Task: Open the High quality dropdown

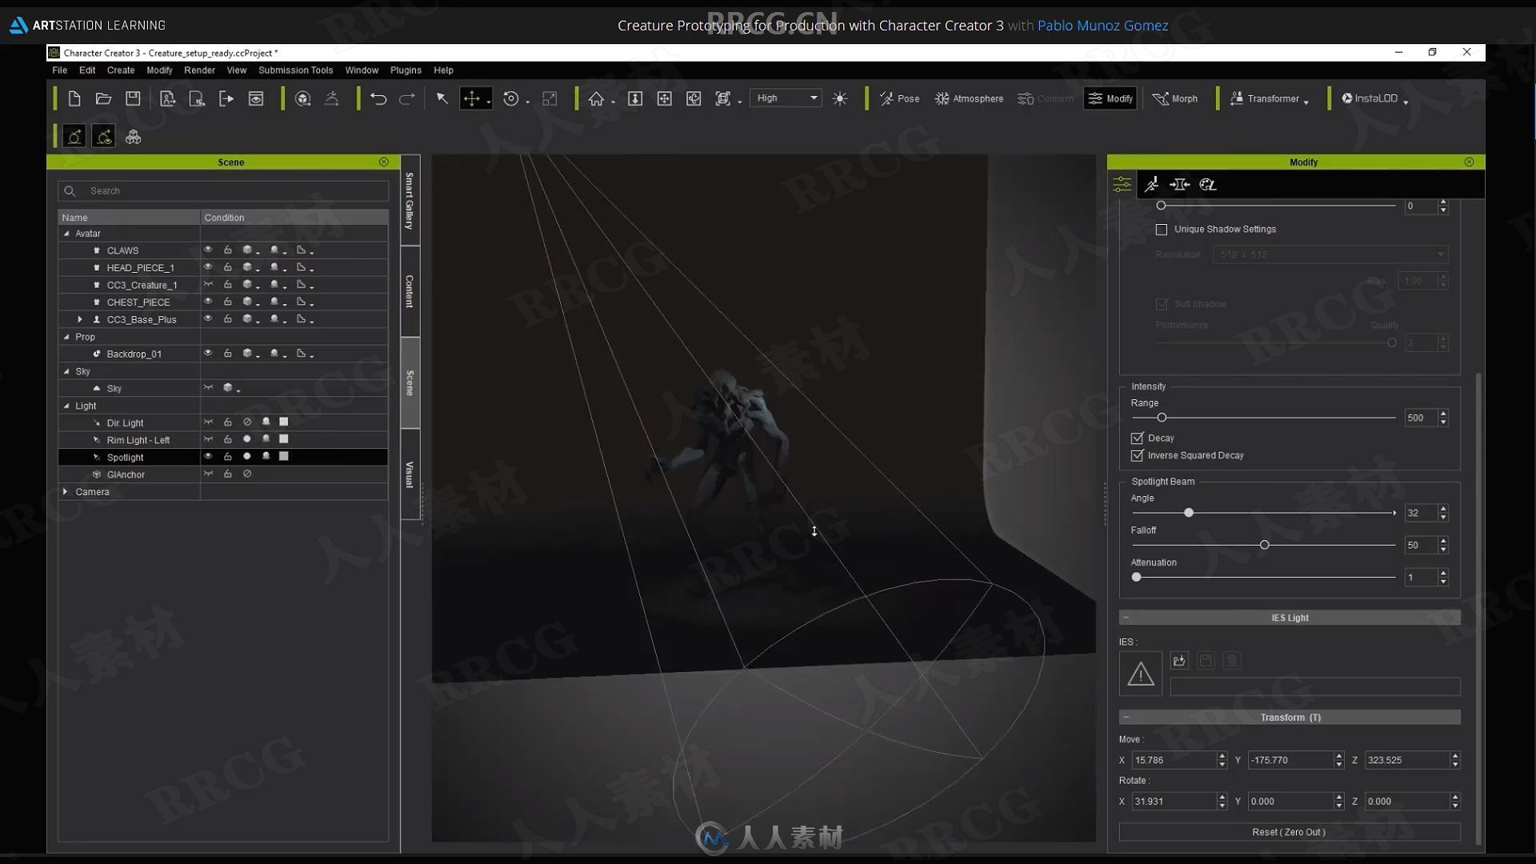Action: [786, 98]
